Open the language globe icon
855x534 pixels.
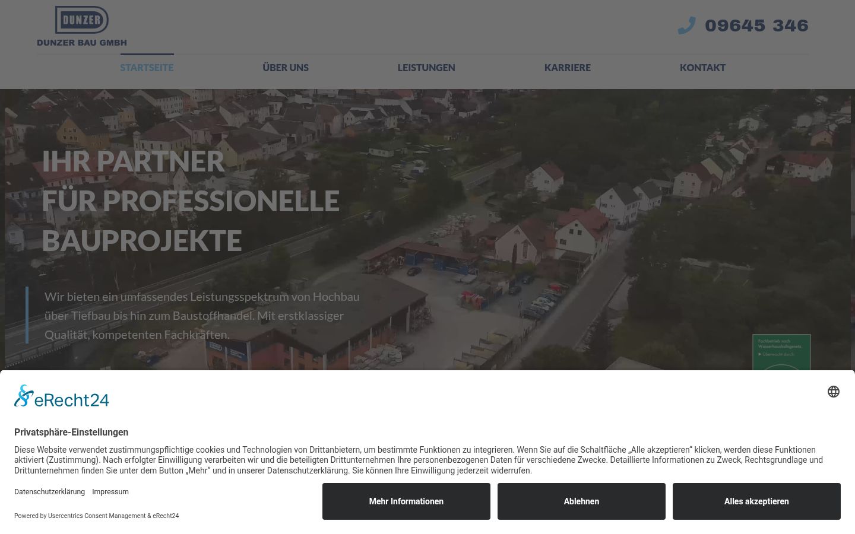(834, 392)
